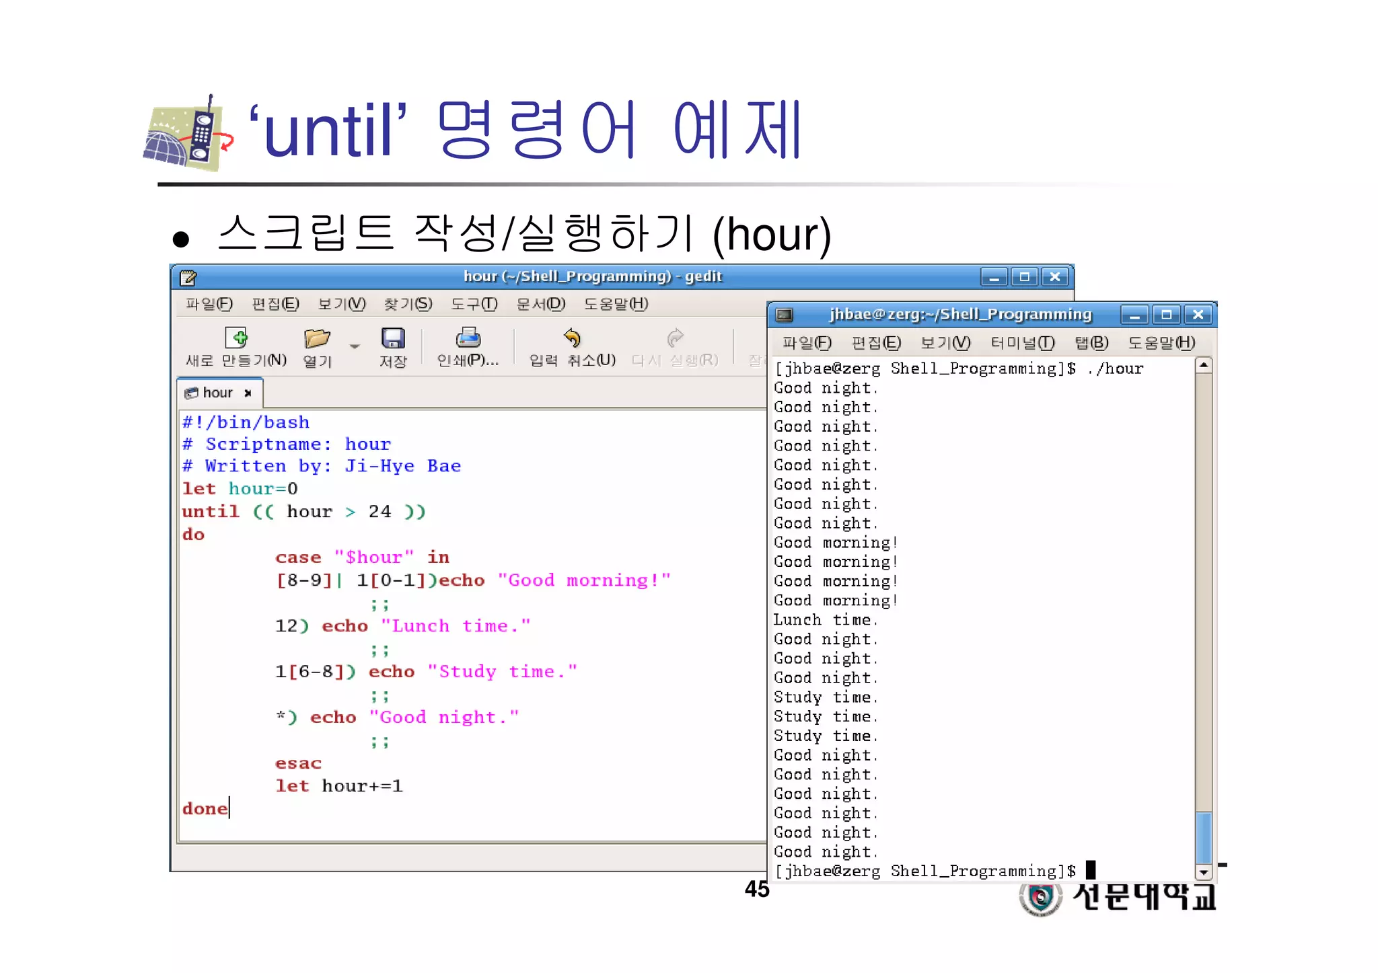Image resolution: width=1378 pixels, height=973 pixels.
Task: Click terminal scrollbar up arrow
Action: (x=1204, y=365)
